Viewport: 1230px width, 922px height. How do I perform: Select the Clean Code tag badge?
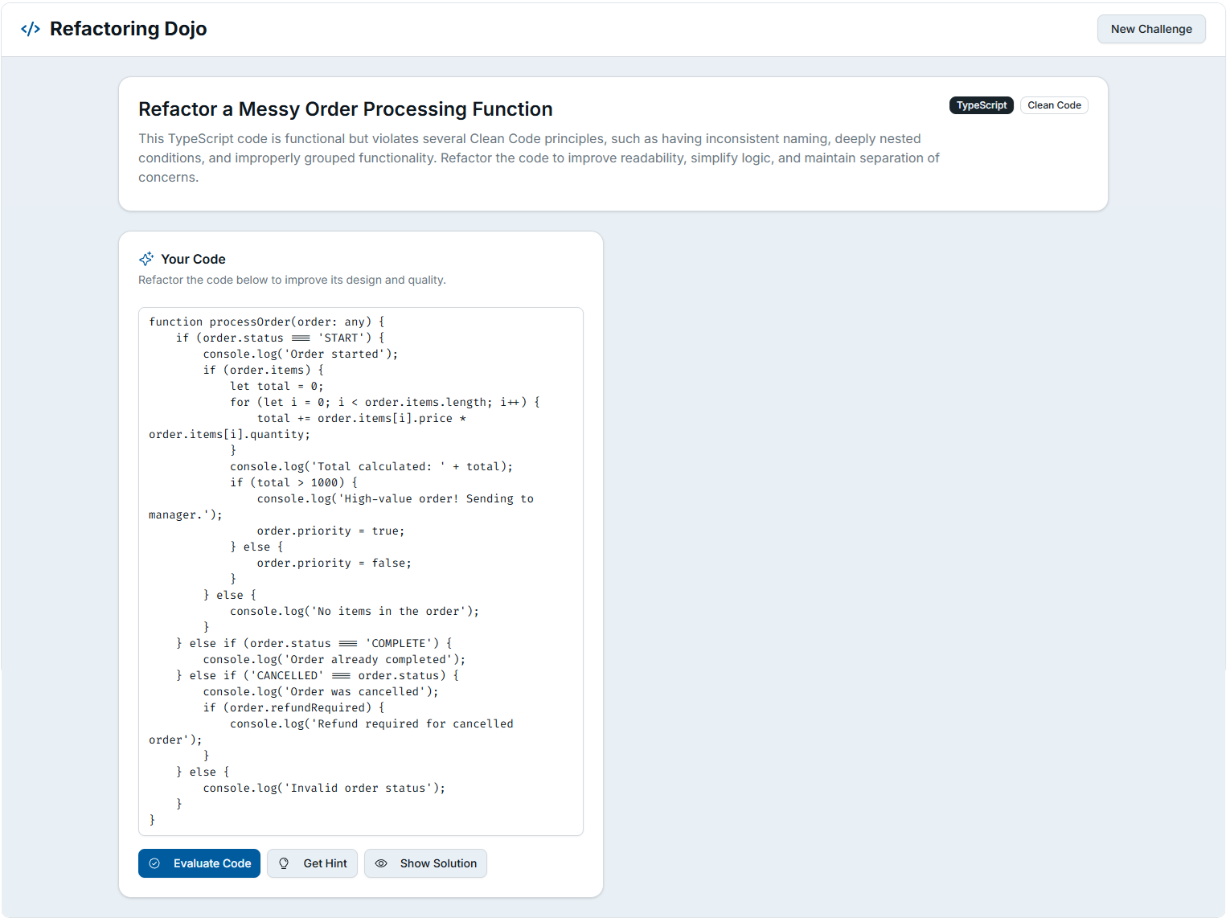[1054, 105]
